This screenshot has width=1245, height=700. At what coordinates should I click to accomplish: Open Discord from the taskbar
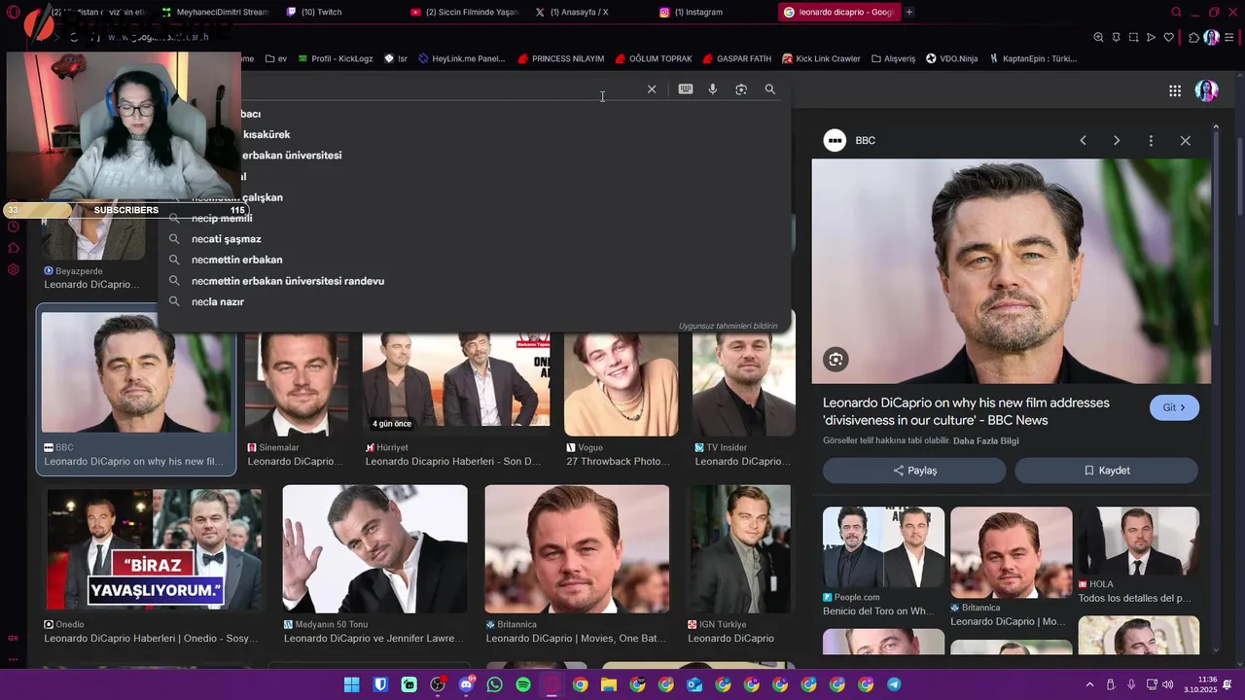466,684
